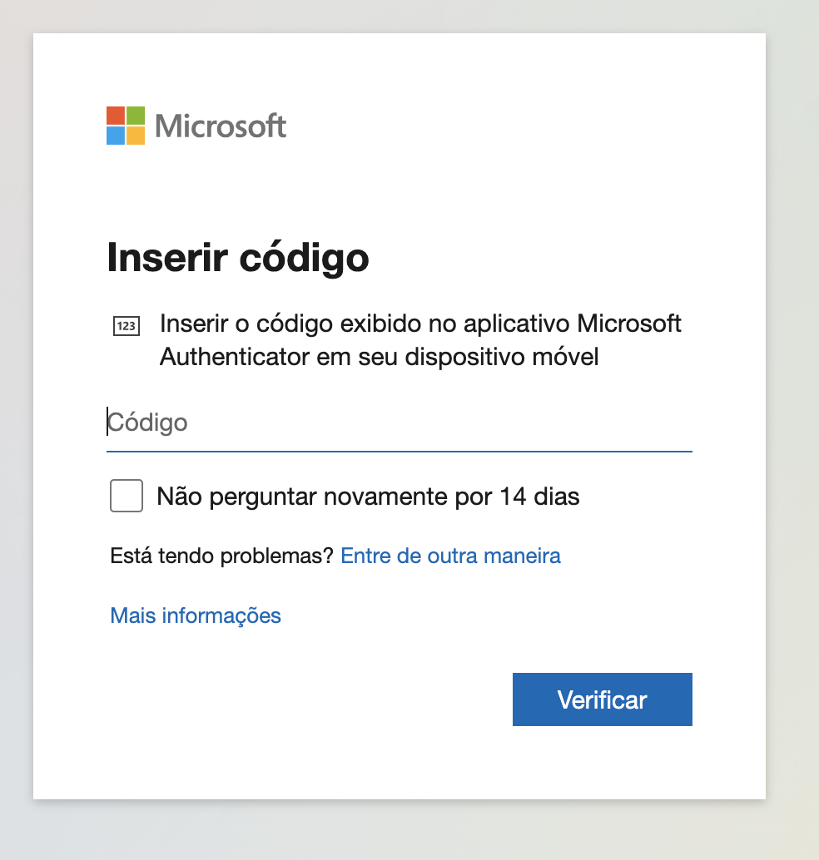Open the 'Entre de outra maneira' link
The height and width of the screenshot is (860, 819).
point(450,556)
